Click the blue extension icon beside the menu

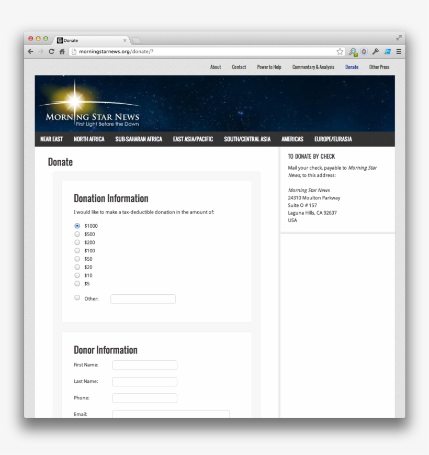(387, 52)
